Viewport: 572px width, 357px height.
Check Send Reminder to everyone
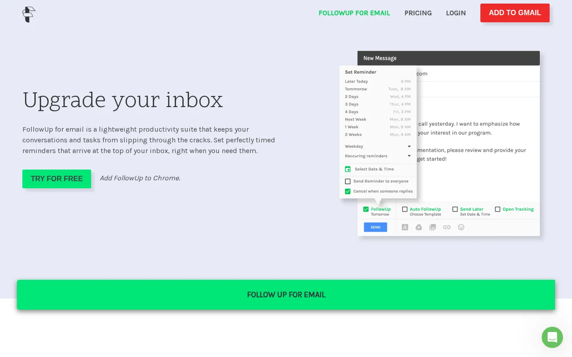pos(348,181)
